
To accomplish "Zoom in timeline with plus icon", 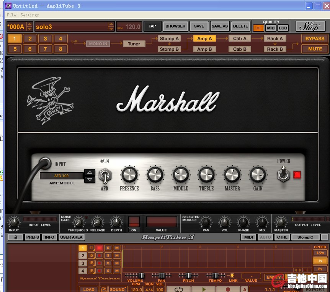I will click(305, 270).
